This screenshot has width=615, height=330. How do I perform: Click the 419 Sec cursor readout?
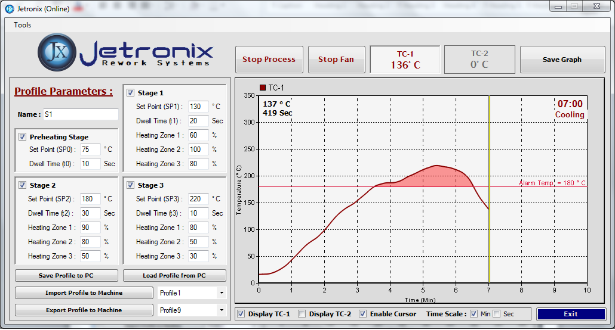[277, 113]
